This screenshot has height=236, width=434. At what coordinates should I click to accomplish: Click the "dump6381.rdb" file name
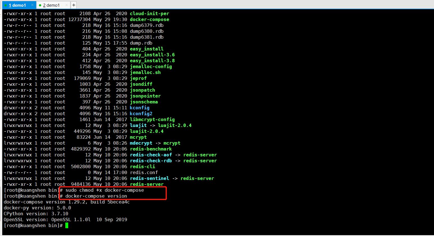[147, 37]
